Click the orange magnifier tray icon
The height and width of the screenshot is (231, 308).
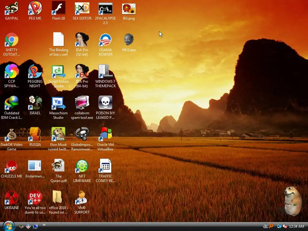pos(271,226)
